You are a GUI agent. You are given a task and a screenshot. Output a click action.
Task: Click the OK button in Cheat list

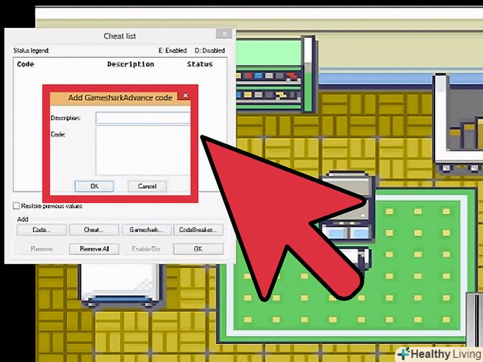point(198,249)
